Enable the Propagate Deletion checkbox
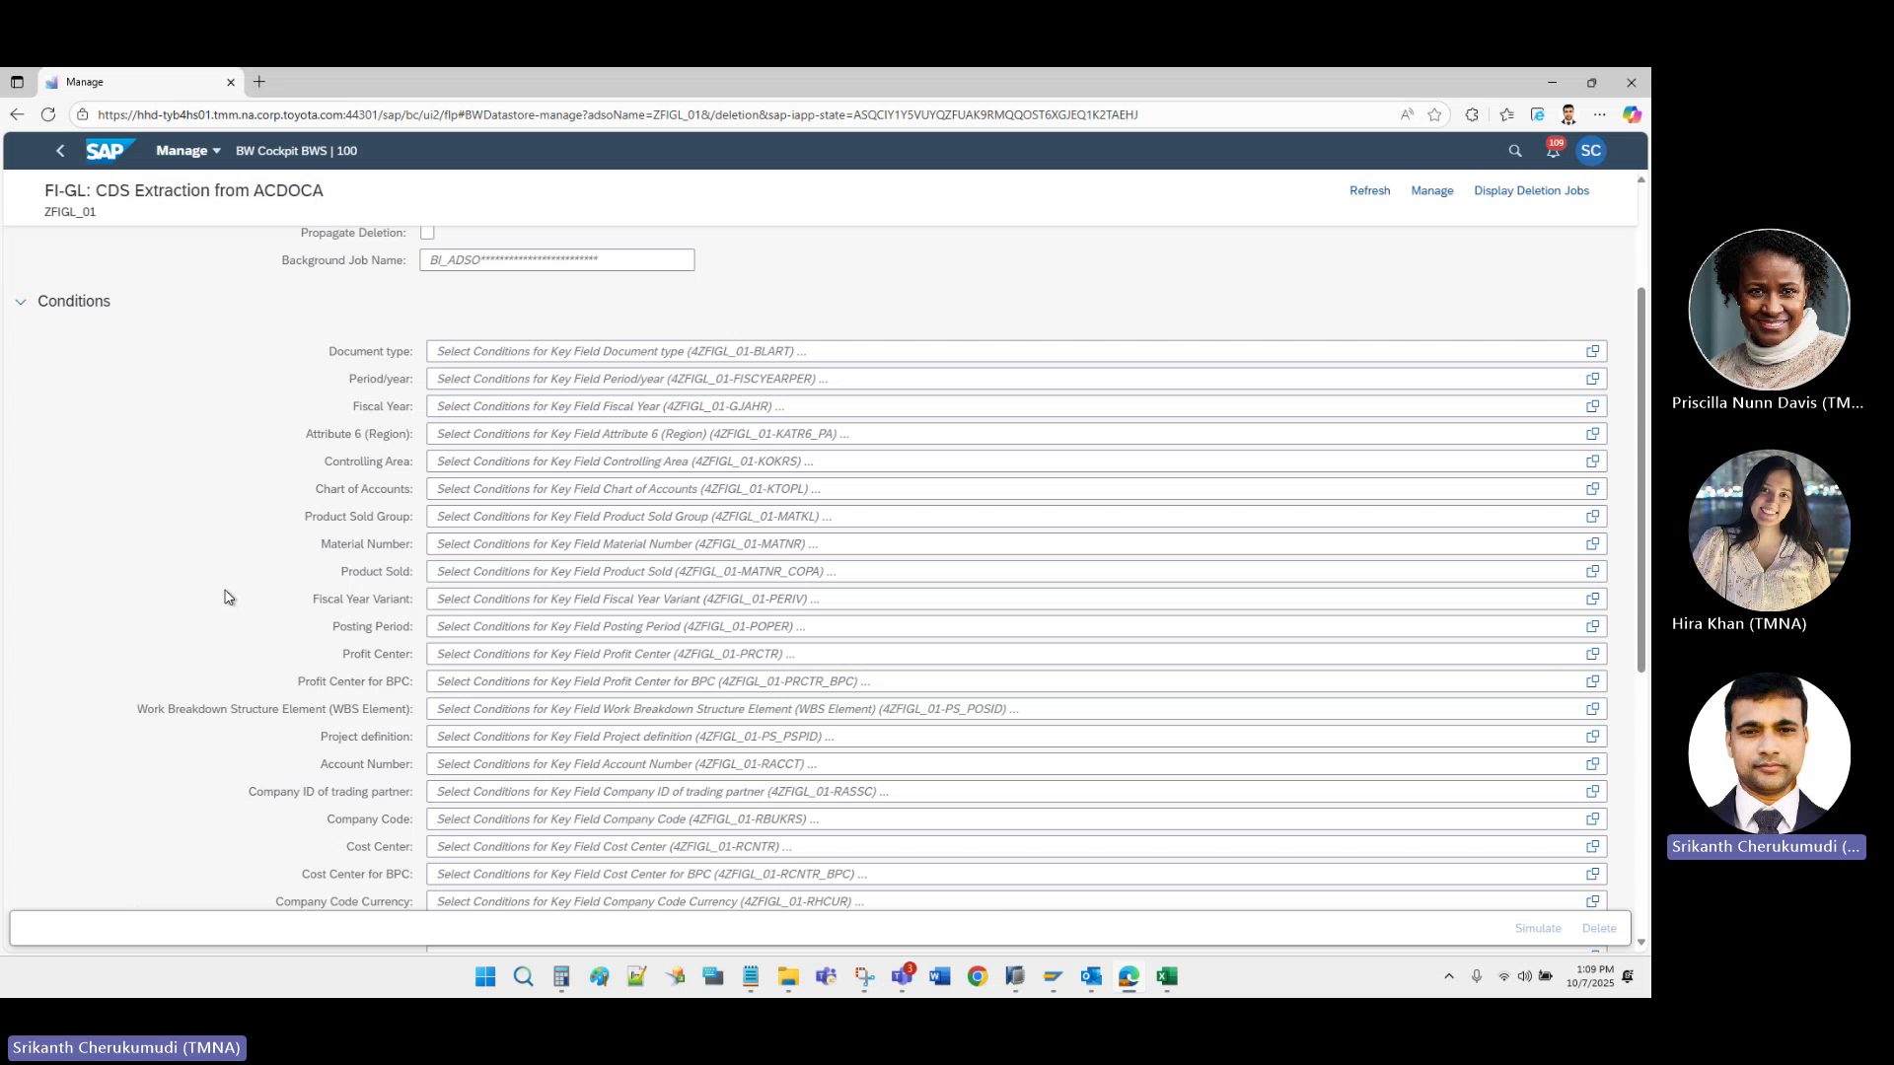The height and width of the screenshot is (1065, 1894). (x=427, y=232)
